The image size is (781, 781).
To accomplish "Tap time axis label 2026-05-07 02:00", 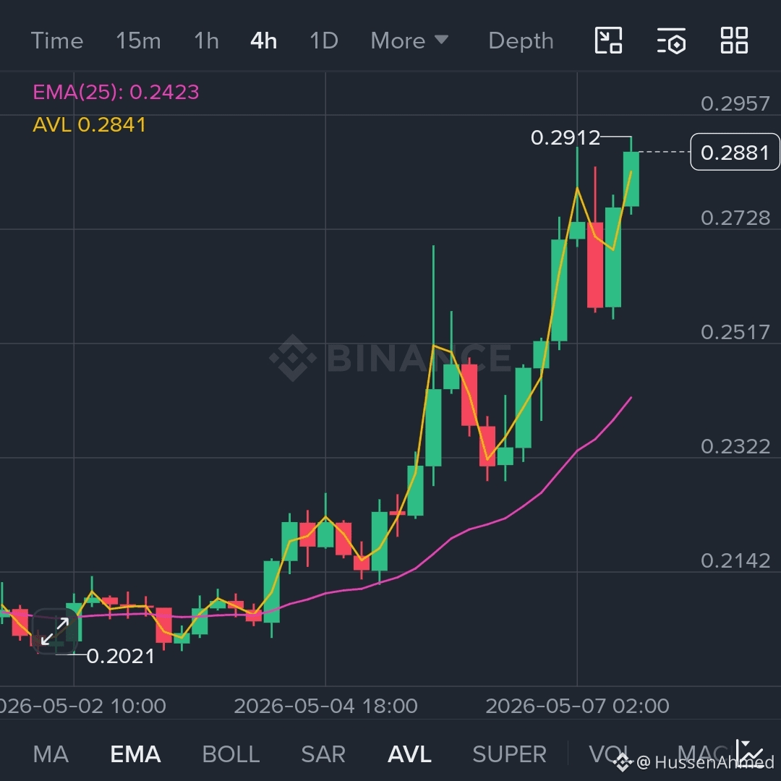I will pos(577,706).
